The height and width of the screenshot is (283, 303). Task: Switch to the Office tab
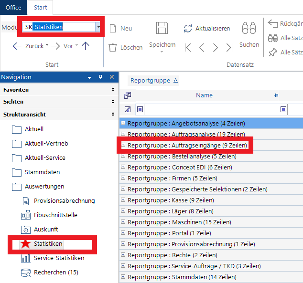[13, 8]
